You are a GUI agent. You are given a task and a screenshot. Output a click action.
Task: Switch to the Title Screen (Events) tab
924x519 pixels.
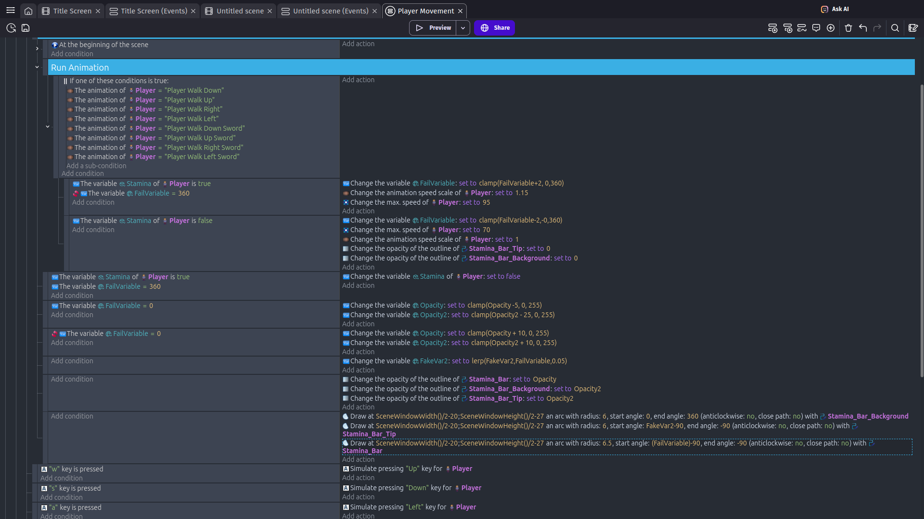point(154,11)
